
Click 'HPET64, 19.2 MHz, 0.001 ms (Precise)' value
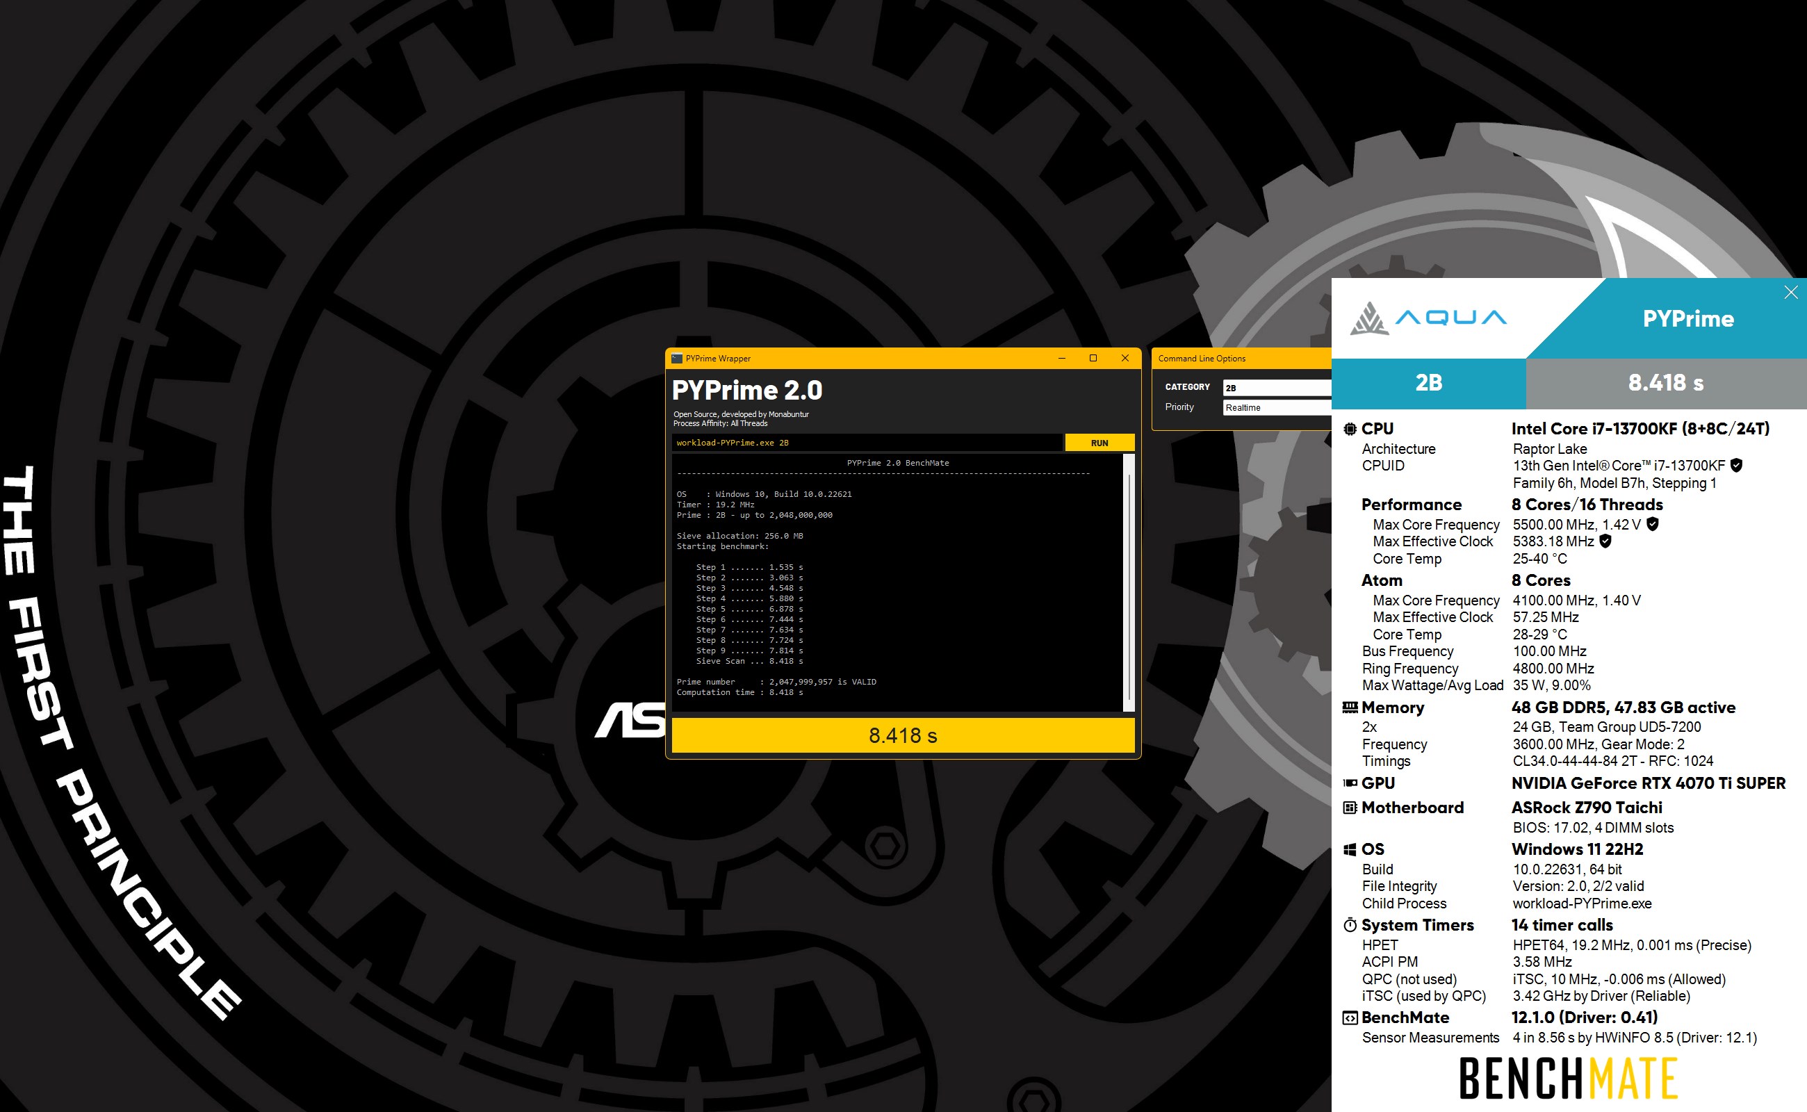[1632, 945]
